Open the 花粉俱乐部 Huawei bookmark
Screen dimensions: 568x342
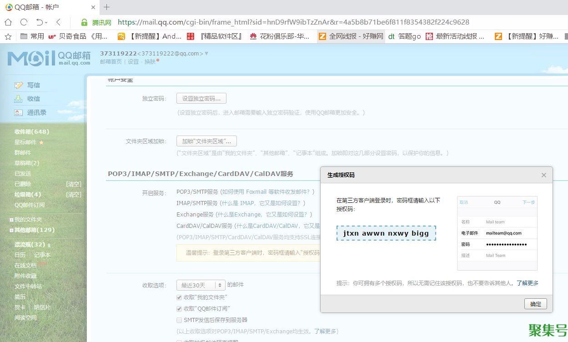[279, 36]
